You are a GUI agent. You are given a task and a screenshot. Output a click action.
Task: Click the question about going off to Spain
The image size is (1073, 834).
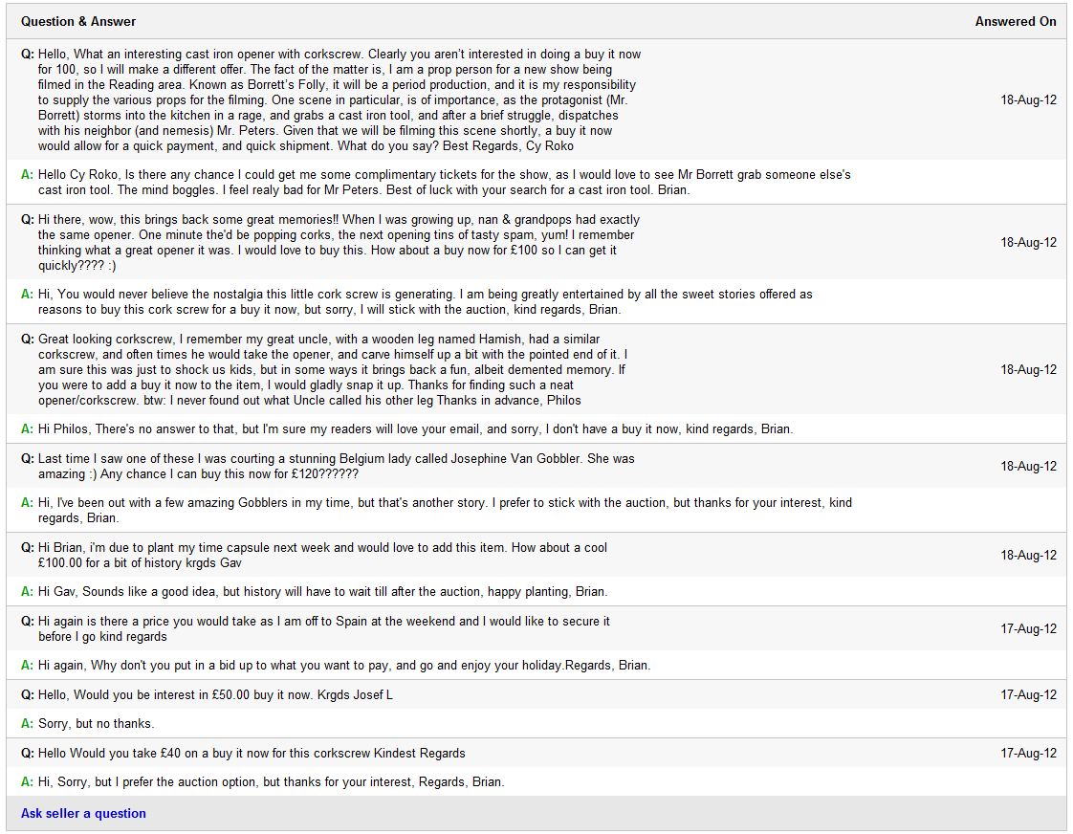click(323, 628)
